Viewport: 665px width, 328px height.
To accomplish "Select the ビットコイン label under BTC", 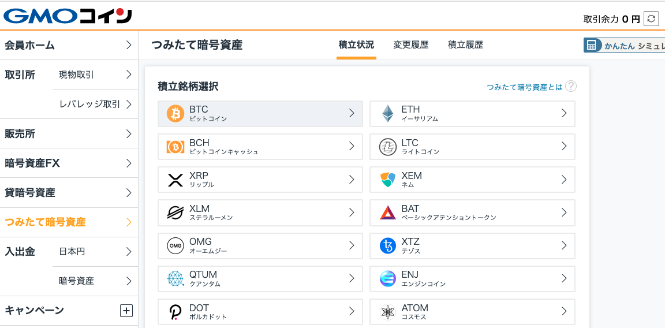I will pyautogui.click(x=208, y=119).
